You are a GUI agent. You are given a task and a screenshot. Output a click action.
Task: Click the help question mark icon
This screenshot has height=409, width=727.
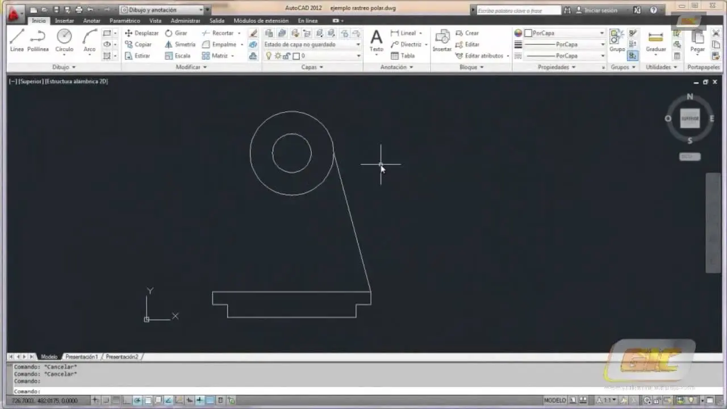[x=654, y=10]
